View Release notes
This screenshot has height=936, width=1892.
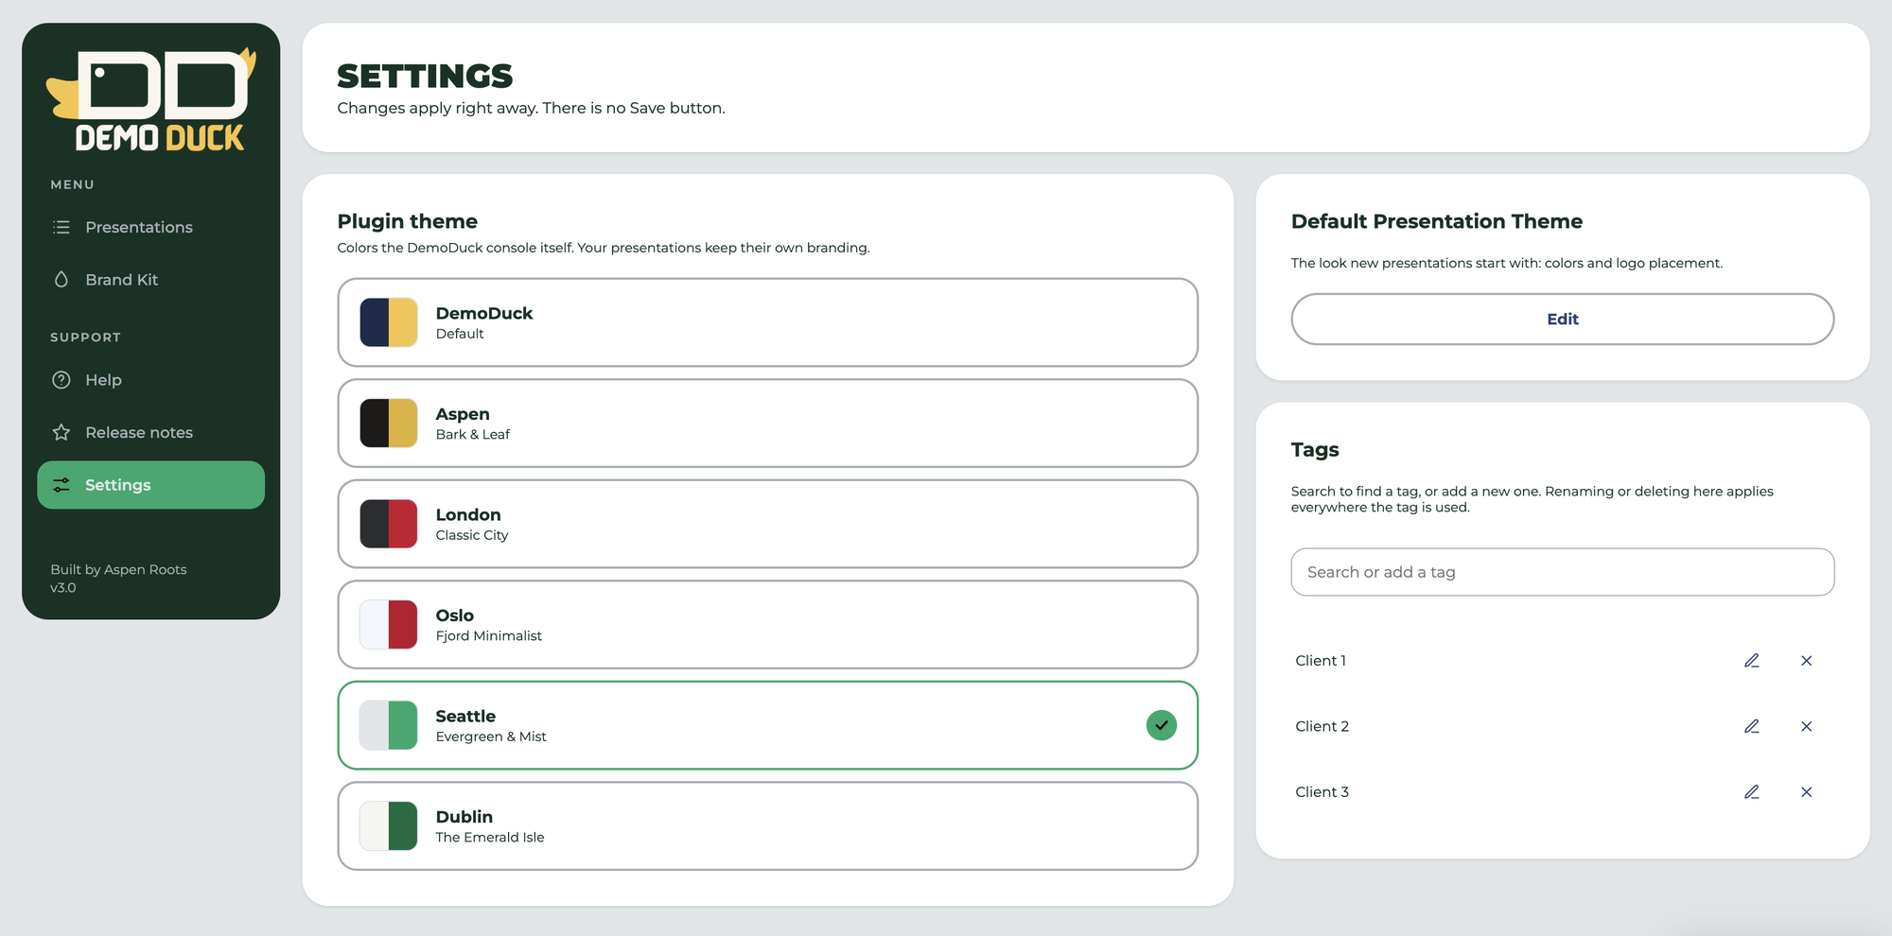tap(151, 432)
